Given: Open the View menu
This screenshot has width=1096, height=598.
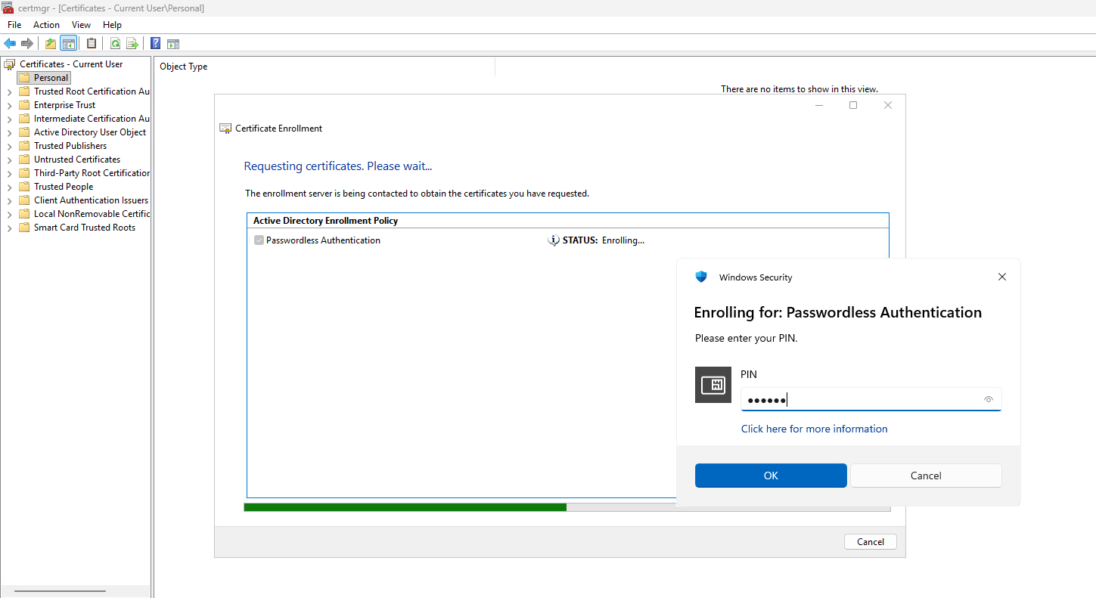Looking at the screenshot, I should click(x=81, y=25).
